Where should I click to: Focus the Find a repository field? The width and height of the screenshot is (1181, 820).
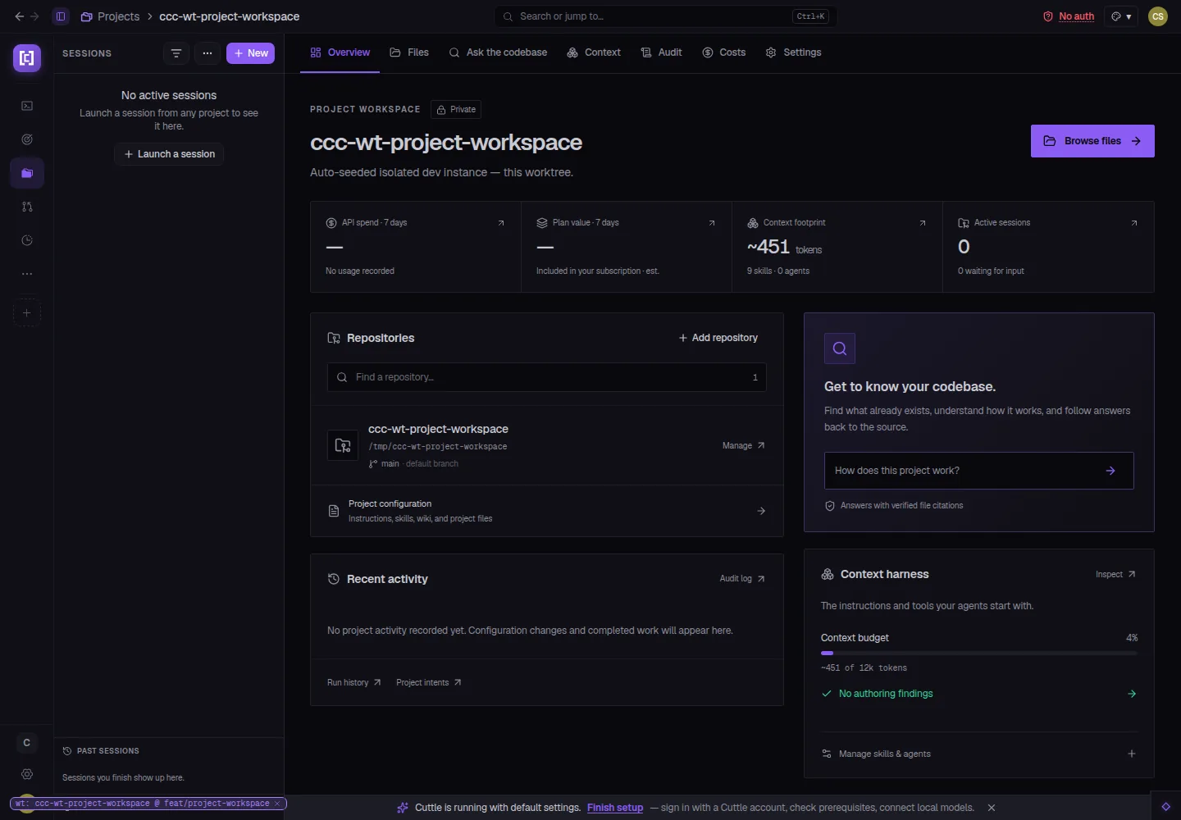click(x=547, y=377)
